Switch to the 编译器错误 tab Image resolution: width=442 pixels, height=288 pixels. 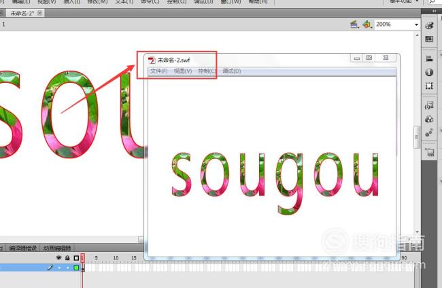click(23, 248)
